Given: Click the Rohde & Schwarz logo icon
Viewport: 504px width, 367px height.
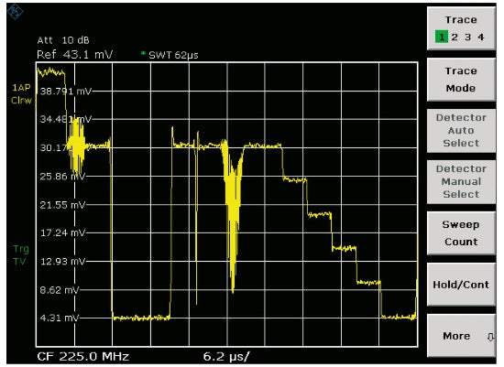Looking at the screenshot, I should coord(15,12).
